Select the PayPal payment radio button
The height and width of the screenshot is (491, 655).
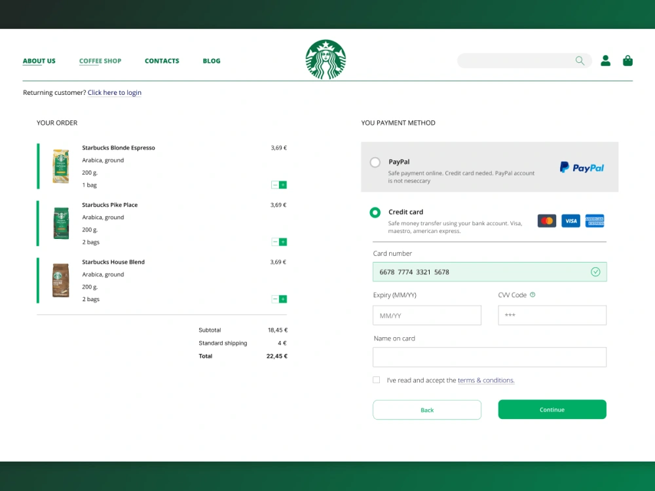point(375,162)
